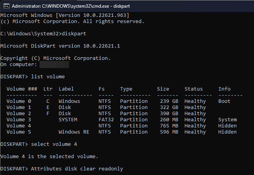This screenshot has width=254, height=175.
Task: Click 'NTFS' in the Volume 0 row
Action: pos(105,101)
